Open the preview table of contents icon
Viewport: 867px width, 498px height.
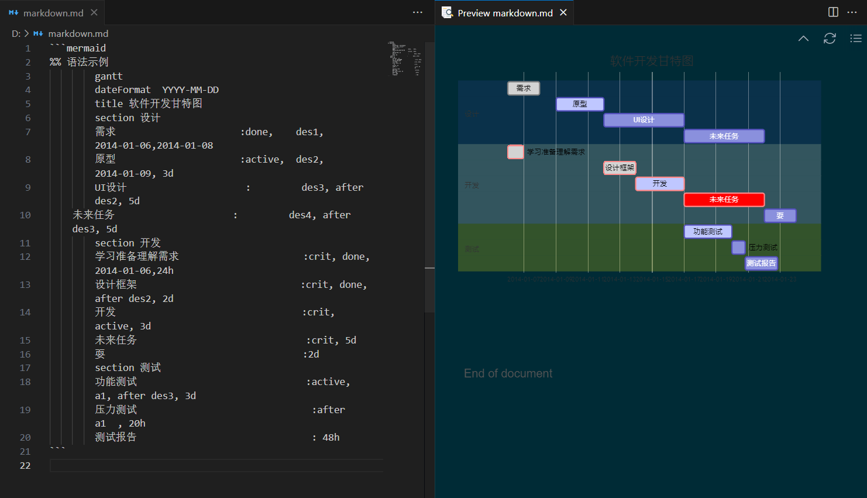[855, 39]
